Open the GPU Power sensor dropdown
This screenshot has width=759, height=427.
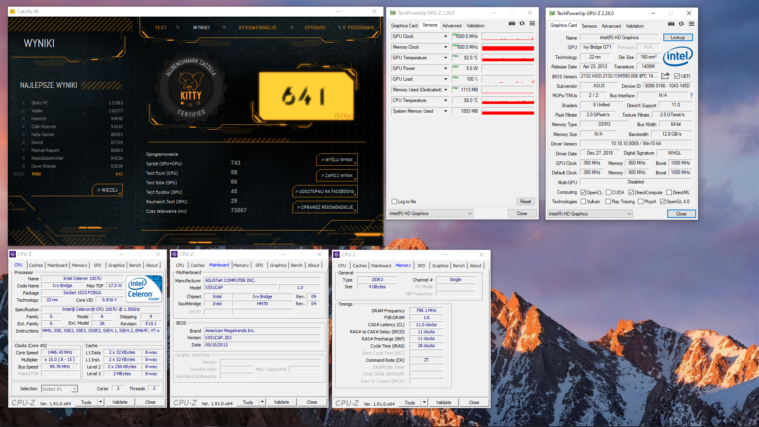(x=446, y=68)
